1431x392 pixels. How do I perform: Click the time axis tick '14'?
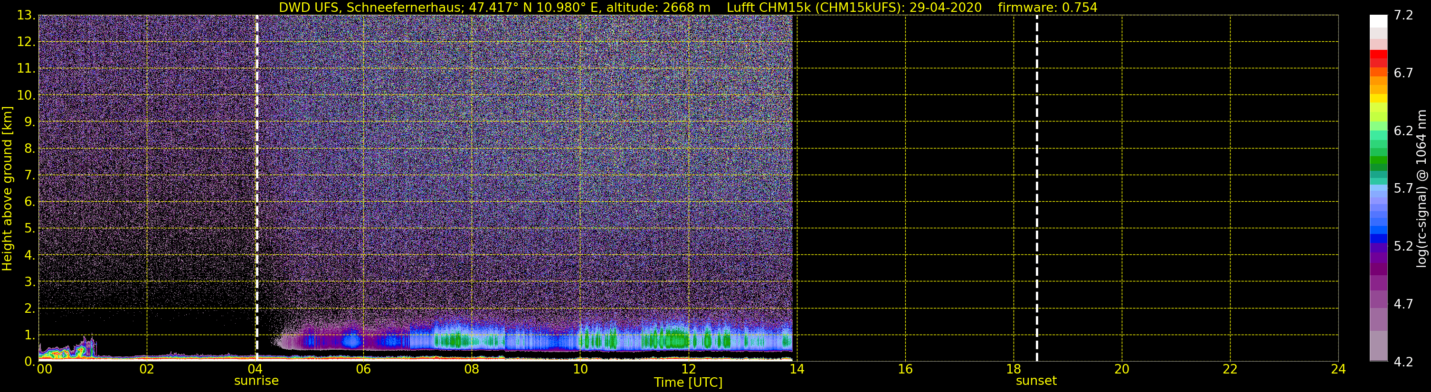tap(796, 369)
